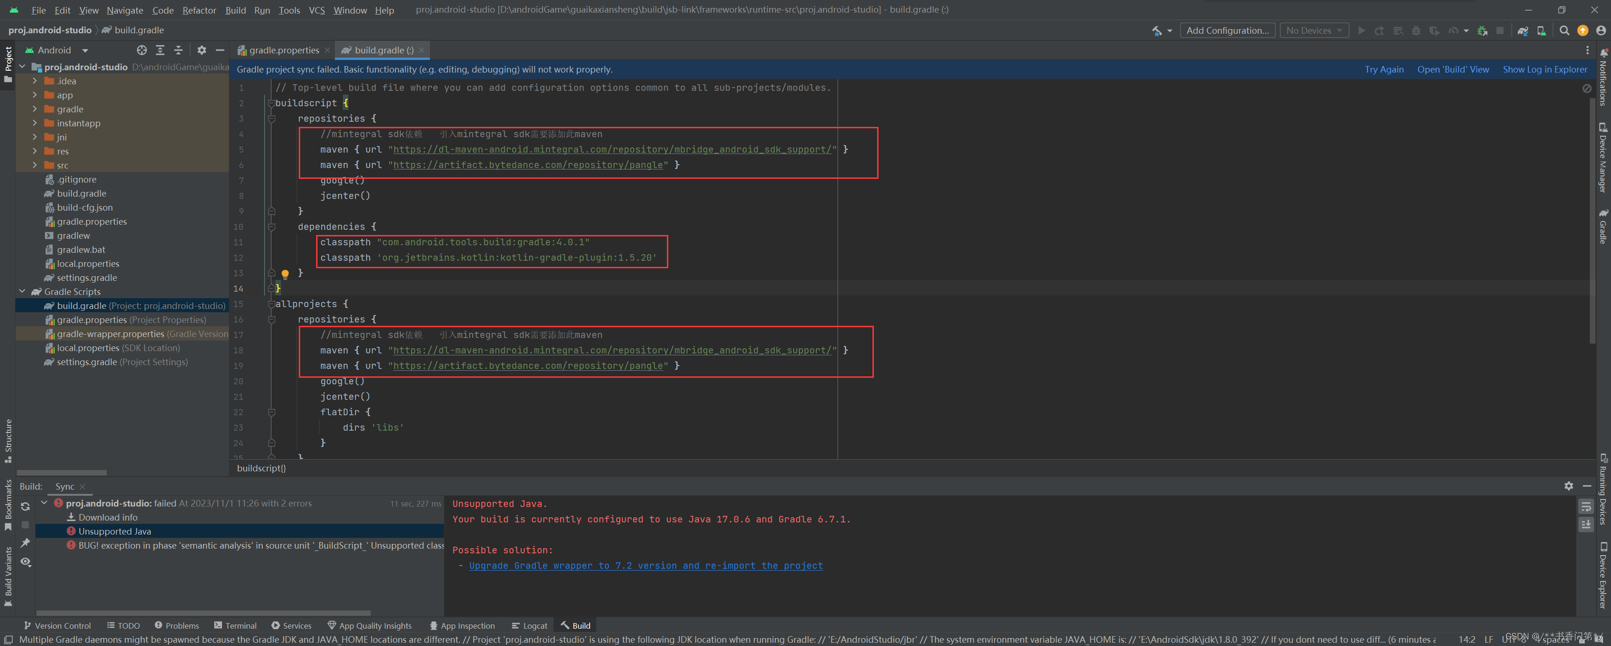Click the Try Again link

pos(1383,69)
